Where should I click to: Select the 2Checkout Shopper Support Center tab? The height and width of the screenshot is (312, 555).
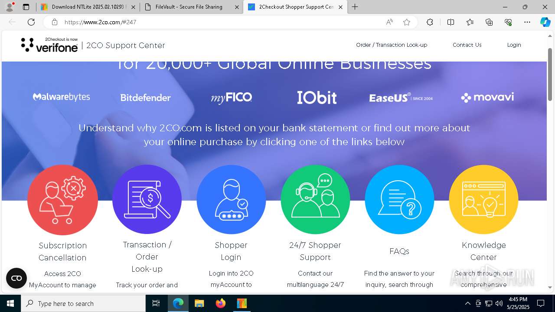tap(295, 7)
